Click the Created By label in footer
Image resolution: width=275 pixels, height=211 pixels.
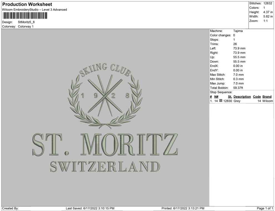[x=10, y=208]
